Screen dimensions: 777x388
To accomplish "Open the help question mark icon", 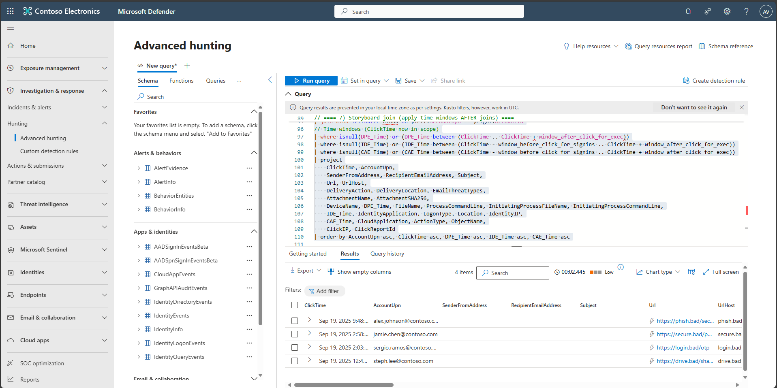I will point(746,11).
